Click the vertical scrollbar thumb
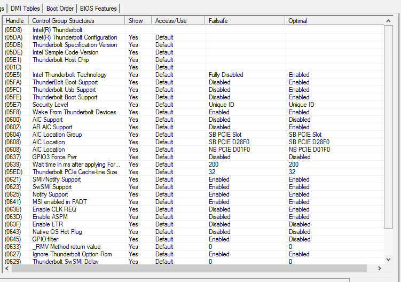The height and width of the screenshot is (282, 401). [x=388, y=127]
